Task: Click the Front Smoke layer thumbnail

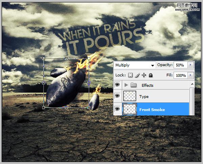Action: tap(130, 109)
